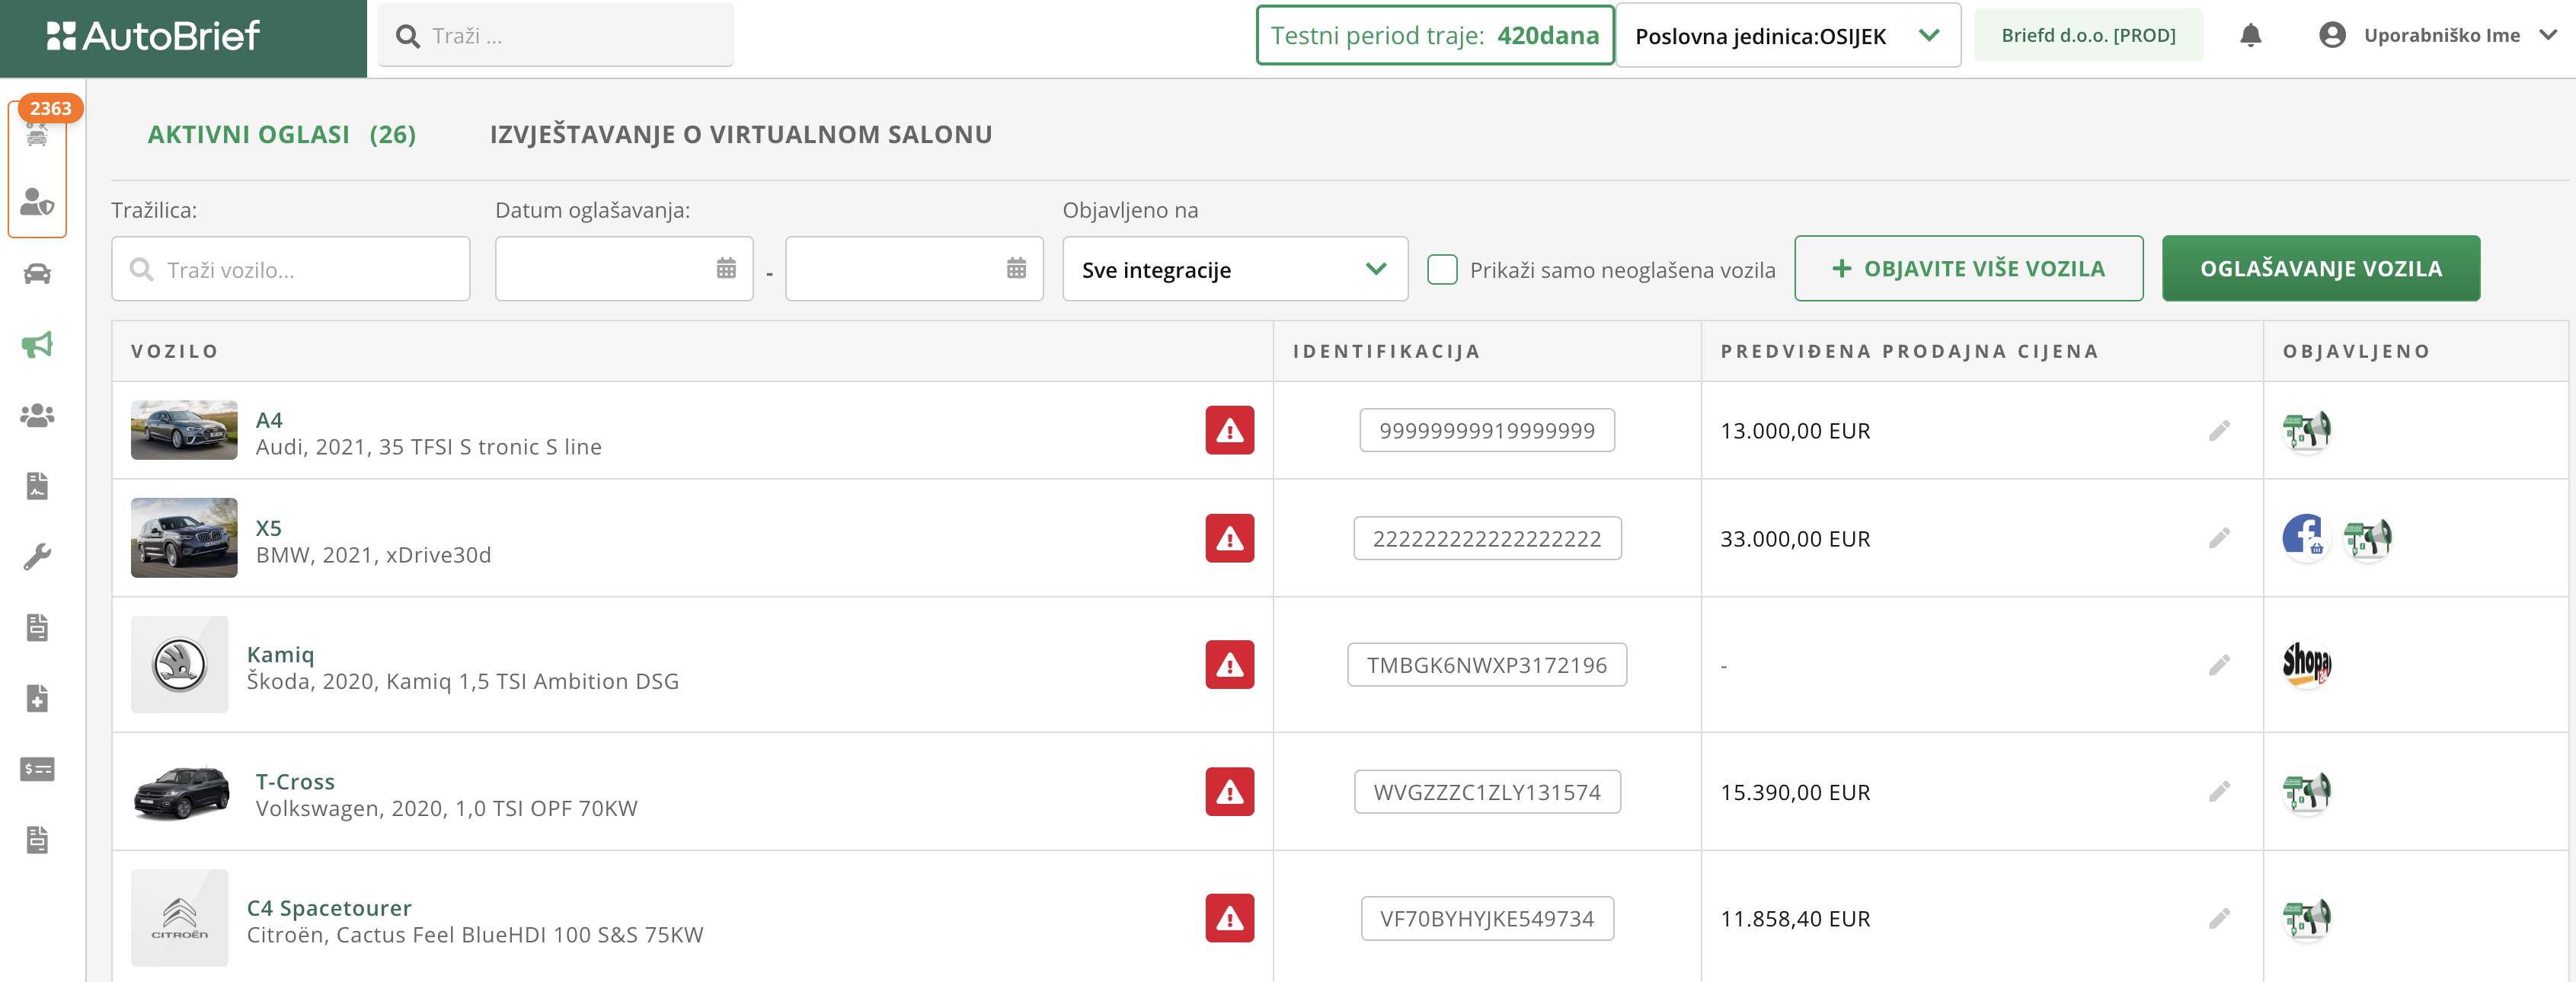Click the warning icon for Audi A4
Screen dimensions: 2576x982
pos(1229,431)
